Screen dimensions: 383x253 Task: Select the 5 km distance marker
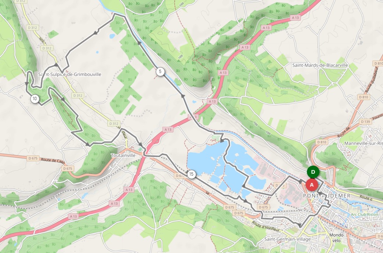pyautogui.click(x=160, y=72)
